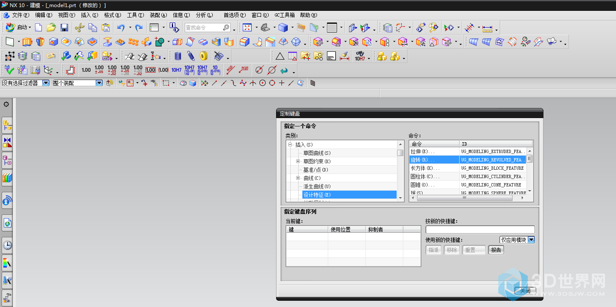Save the part with the floppy icon
Viewport: 616px width, 307px height.
tap(64, 28)
